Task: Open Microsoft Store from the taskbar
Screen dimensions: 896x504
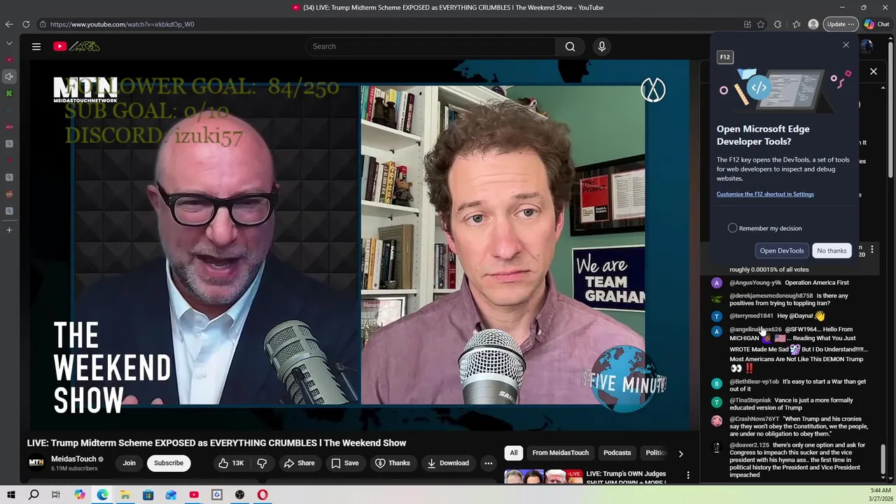Action: click(x=148, y=495)
